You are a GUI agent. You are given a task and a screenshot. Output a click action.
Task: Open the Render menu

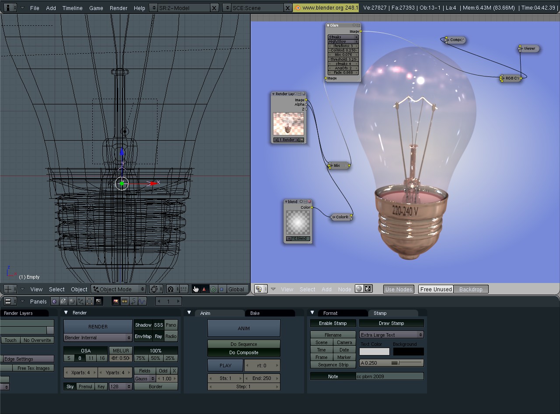tap(118, 7)
